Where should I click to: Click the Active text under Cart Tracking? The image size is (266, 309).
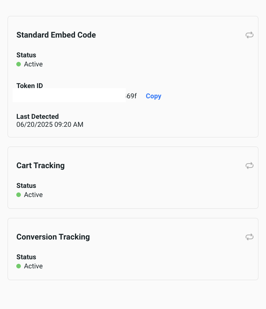(33, 195)
